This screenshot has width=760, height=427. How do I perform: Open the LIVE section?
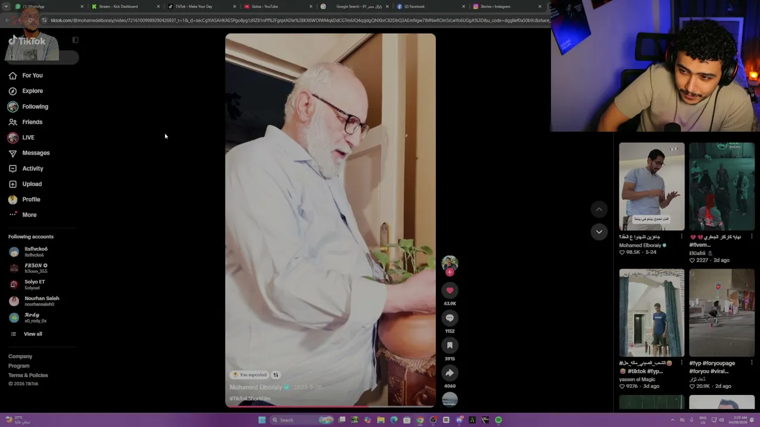21,138
